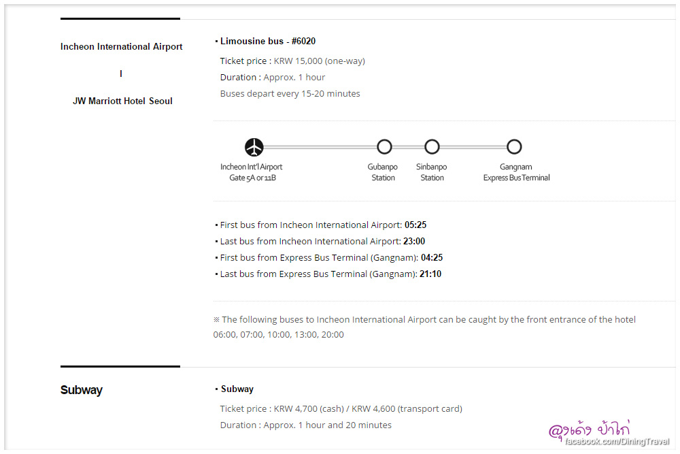Click the hotel departure times list line

(278, 335)
